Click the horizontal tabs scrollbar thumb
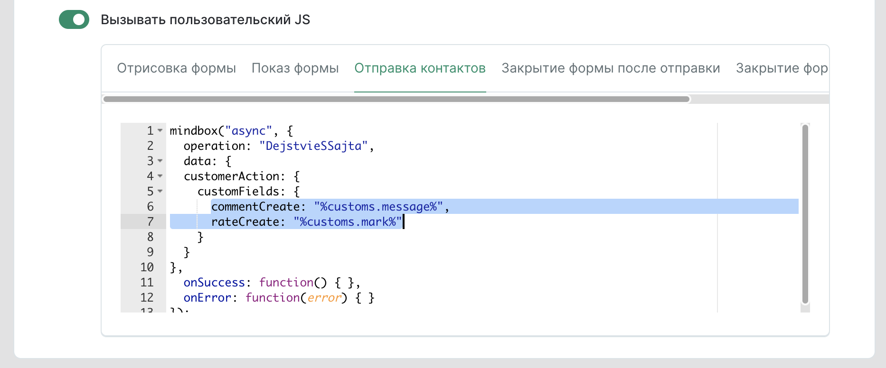 [396, 99]
